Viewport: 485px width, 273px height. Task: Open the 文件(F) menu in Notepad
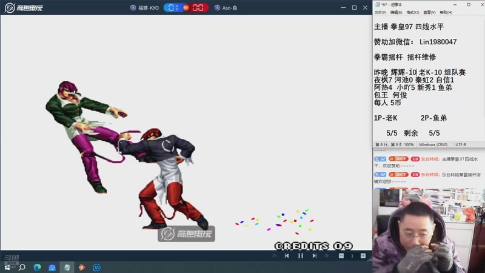pyautogui.click(x=380, y=12)
